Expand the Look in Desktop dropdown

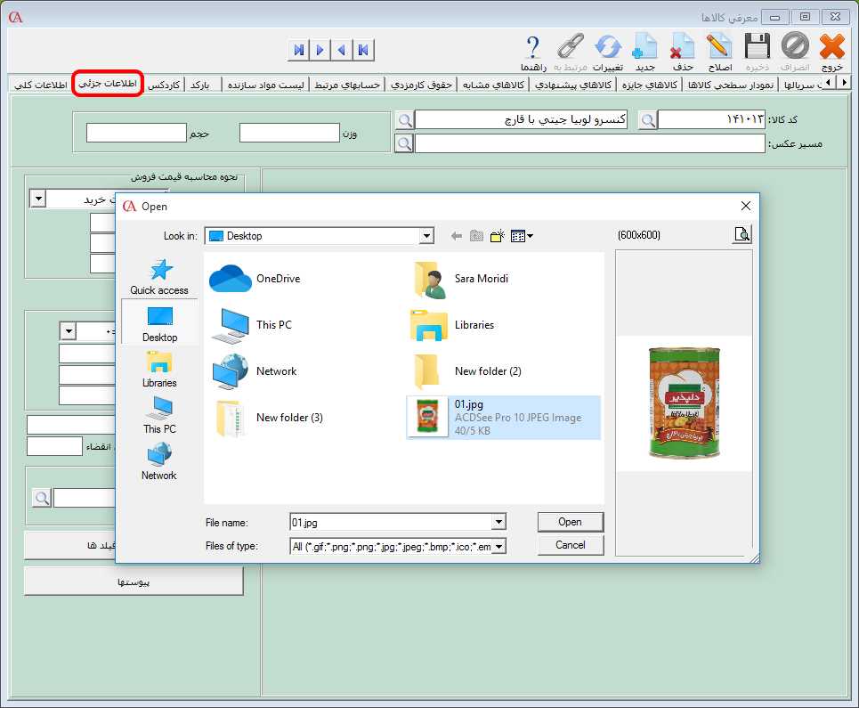[426, 236]
